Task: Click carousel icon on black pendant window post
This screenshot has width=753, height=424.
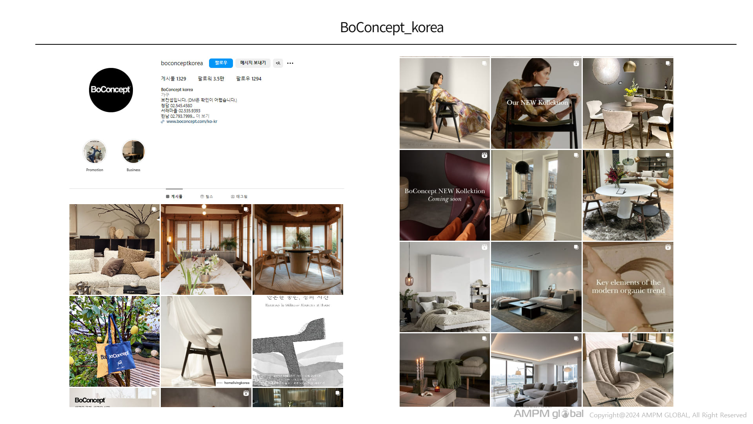Action: tap(576, 155)
